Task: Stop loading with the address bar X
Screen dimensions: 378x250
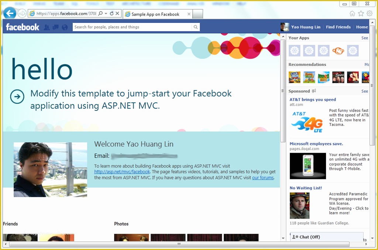Action: [x=117, y=14]
